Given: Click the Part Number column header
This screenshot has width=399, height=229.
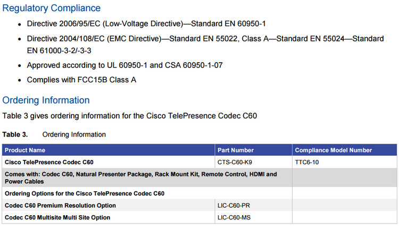Looking at the screenshot, I should coord(236,150).
